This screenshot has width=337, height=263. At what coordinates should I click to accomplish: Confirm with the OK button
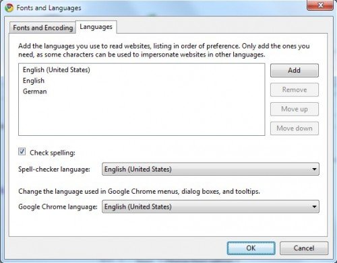coord(251,248)
